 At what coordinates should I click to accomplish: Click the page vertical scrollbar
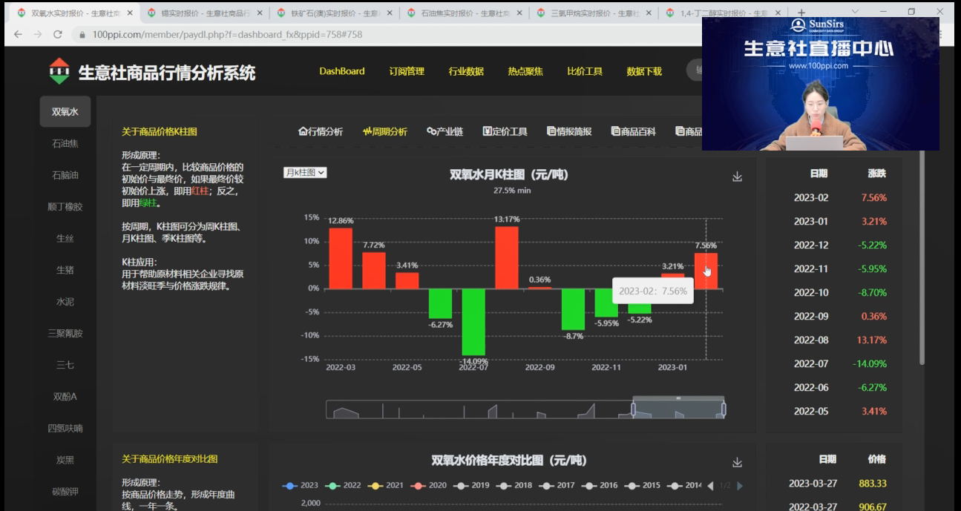(922, 256)
